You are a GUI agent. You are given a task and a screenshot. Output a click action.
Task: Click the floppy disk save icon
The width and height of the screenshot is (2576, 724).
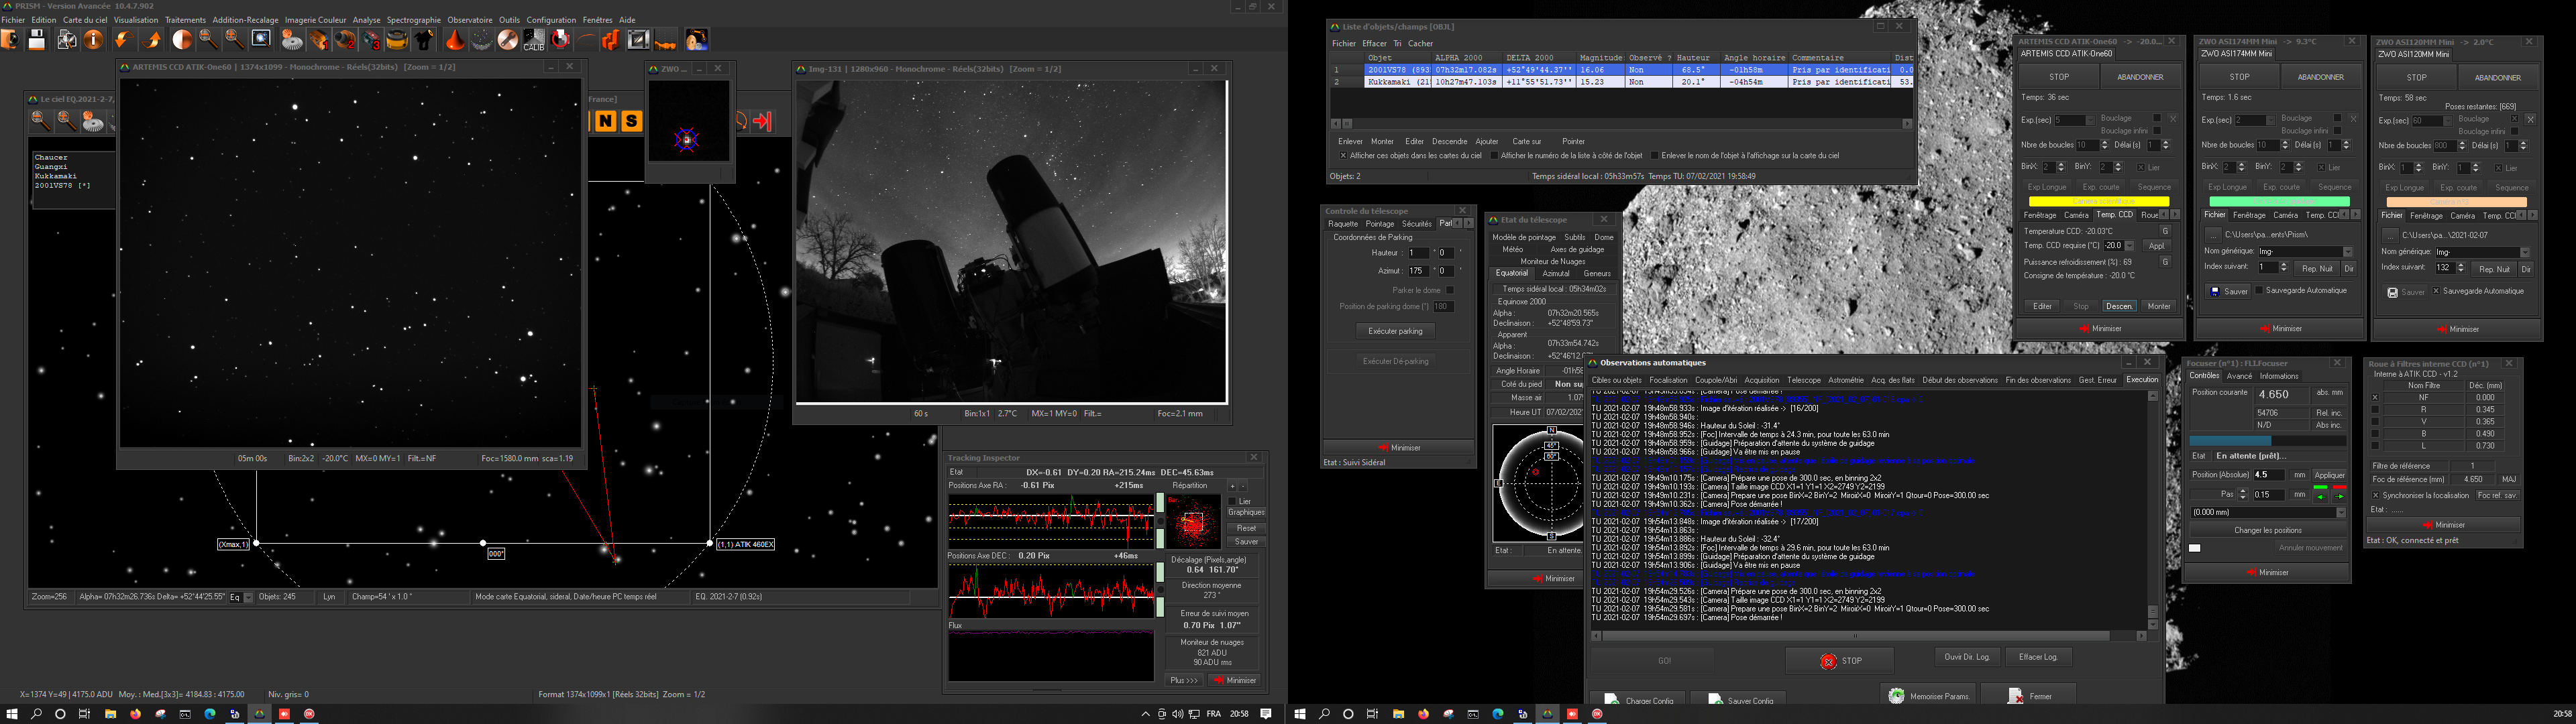coord(37,40)
